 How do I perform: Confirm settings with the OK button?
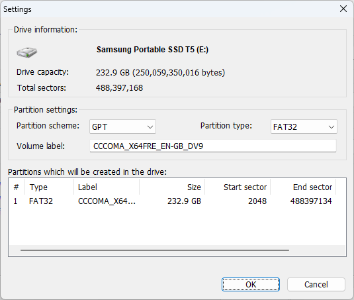(251, 284)
